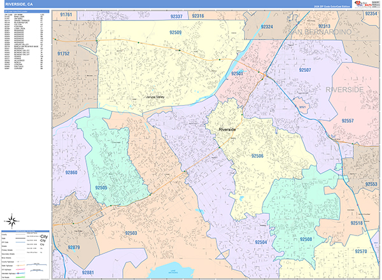Click the ColorCast Edition text in title bar
Image resolution: width=382 pixels, height=280 pixels.
332,6
